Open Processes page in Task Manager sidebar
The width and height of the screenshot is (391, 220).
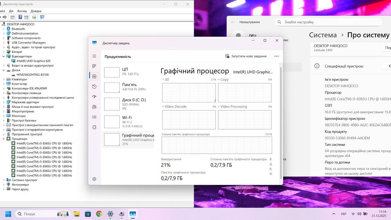94,66
